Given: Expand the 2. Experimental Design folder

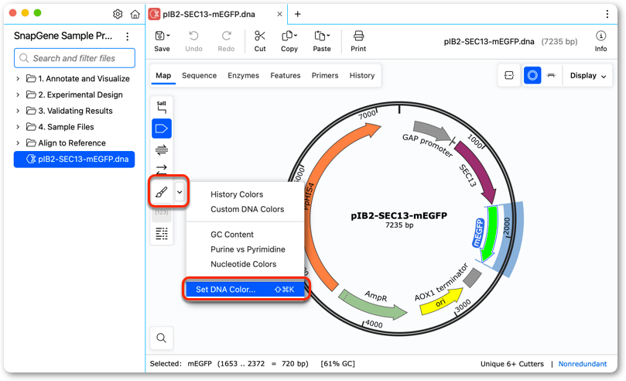Looking at the screenshot, I should (18, 94).
